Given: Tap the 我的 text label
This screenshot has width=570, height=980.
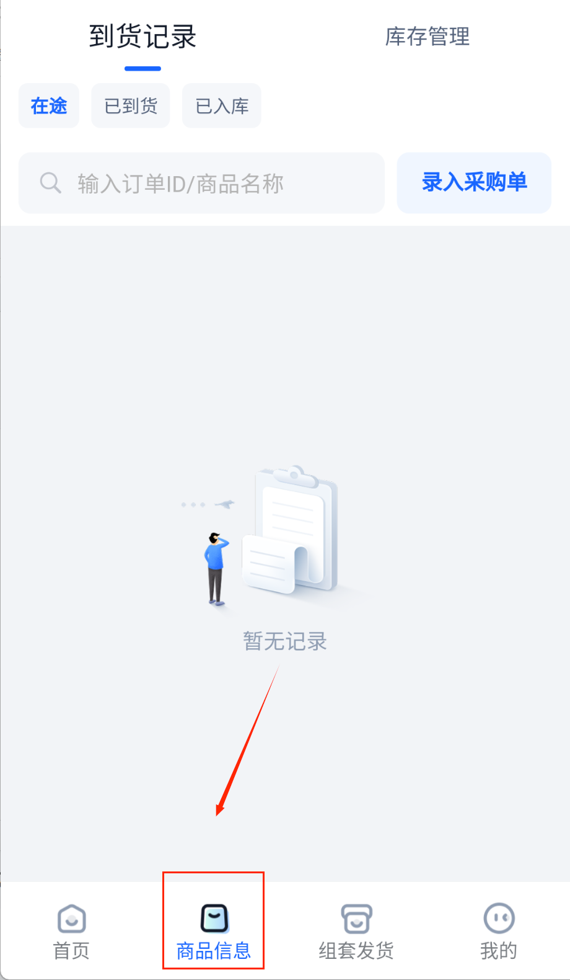Looking at the screenshot, I should (x=499, y=950).
